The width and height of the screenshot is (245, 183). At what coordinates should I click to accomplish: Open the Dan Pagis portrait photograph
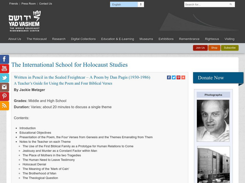coord(213,121)
